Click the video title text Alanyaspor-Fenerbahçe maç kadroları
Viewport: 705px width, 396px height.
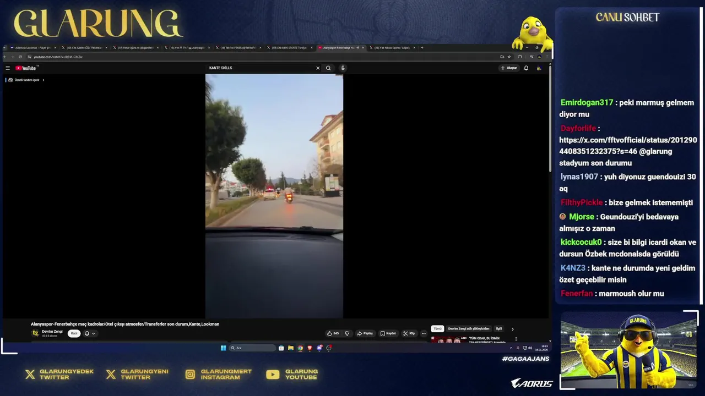tap(125, 324)
